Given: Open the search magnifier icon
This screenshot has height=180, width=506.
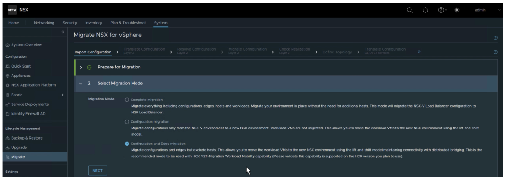Looking at the screenshot, I should tap(410, 10).
